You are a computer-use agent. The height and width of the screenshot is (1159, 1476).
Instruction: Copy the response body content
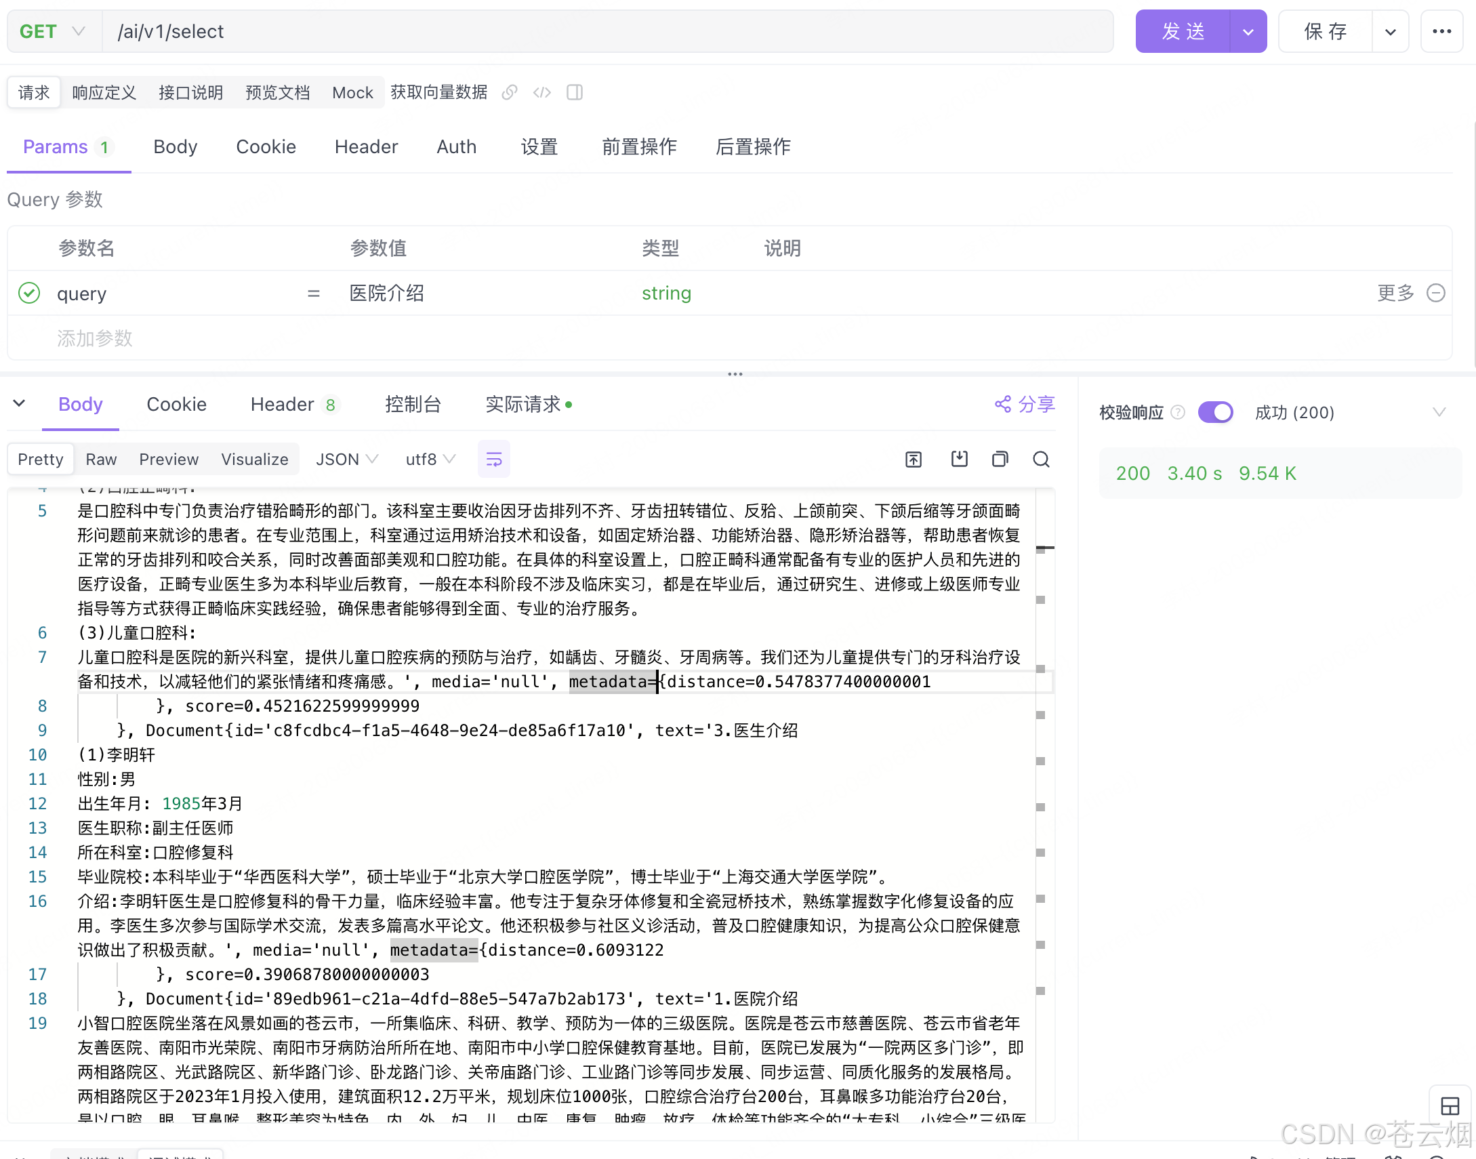1000,460
